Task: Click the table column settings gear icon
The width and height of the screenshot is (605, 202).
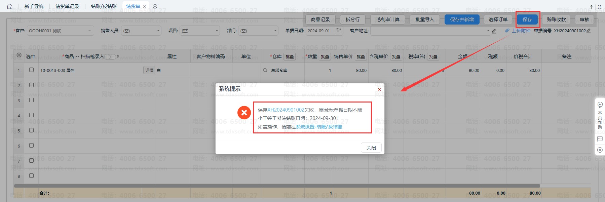Action: click(x=19, y=55)
